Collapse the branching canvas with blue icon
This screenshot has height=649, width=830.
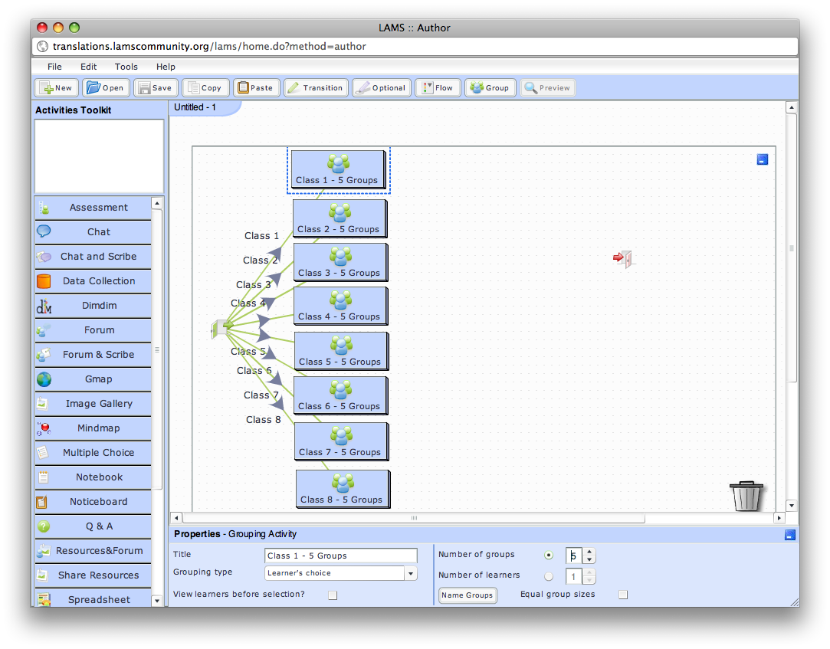pos(762,159)
